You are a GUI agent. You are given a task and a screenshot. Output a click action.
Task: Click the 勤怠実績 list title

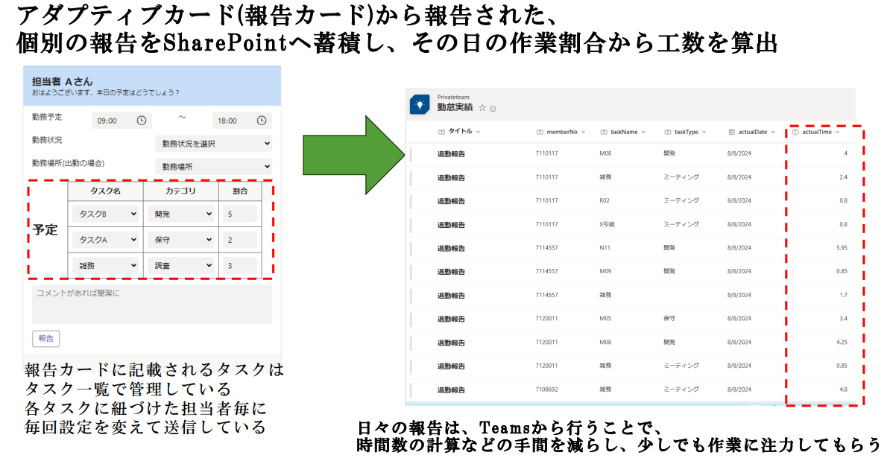455,107
